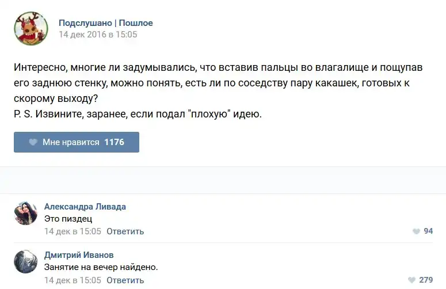Click the timestamp on Дмитрий Иванов's comment
The height and width of the screenshot is (289, 446).
pos(73,280)
